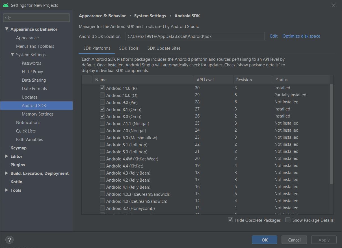Check Android 4.3 (Jelly Bean) checkbox
The width and height of the screenshot is (342, 248).
pos(102,173)
